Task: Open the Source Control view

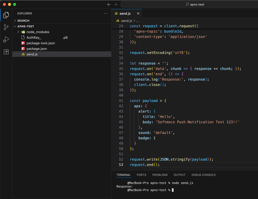Action: 6,27
